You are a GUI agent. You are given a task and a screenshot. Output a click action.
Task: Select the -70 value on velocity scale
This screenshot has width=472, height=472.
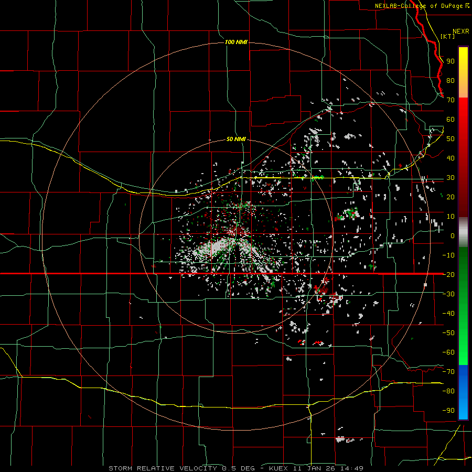coord(448,371)
